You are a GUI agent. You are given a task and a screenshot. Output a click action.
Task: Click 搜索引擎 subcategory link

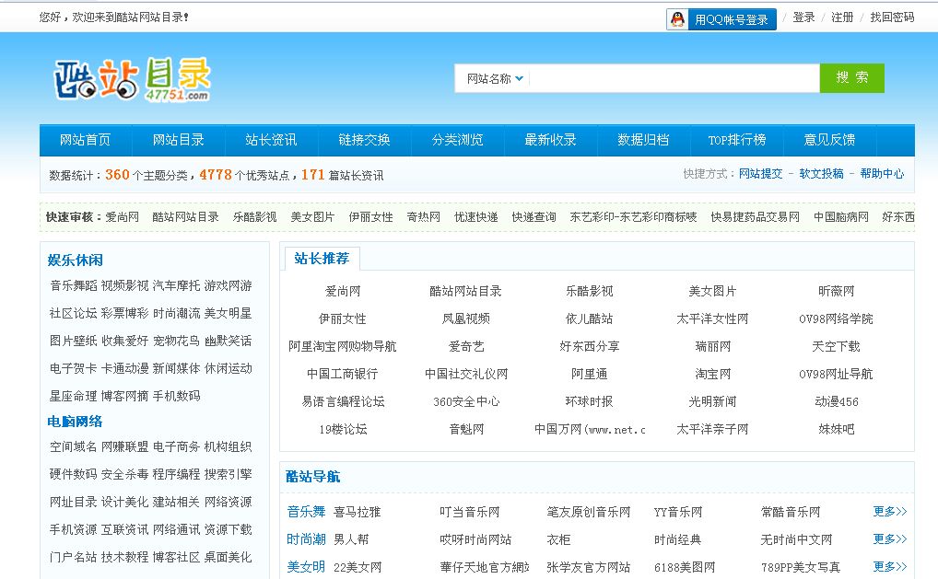pos(228,474)
